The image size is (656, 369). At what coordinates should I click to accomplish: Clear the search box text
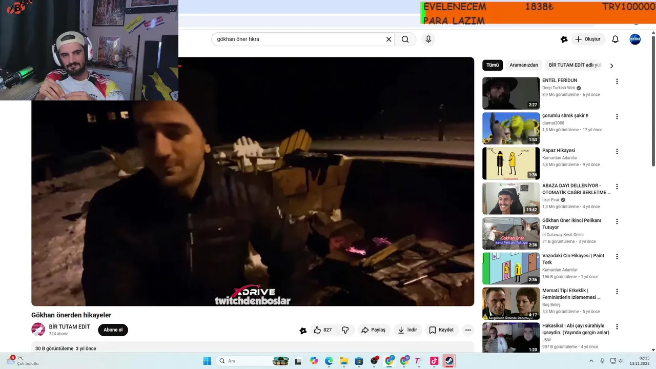(388, 39)
